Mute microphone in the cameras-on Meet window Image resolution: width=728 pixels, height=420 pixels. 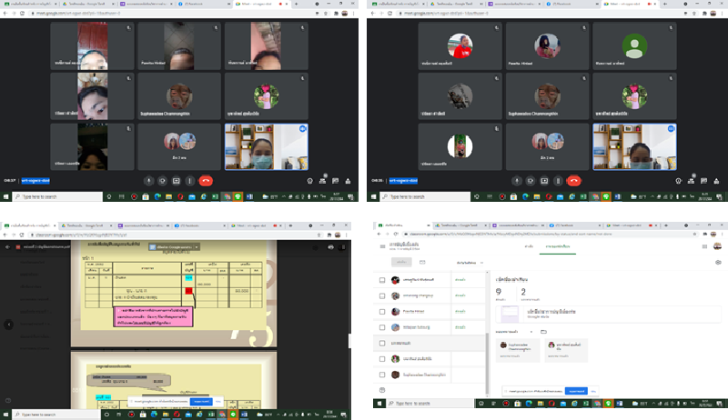[149, 180]
